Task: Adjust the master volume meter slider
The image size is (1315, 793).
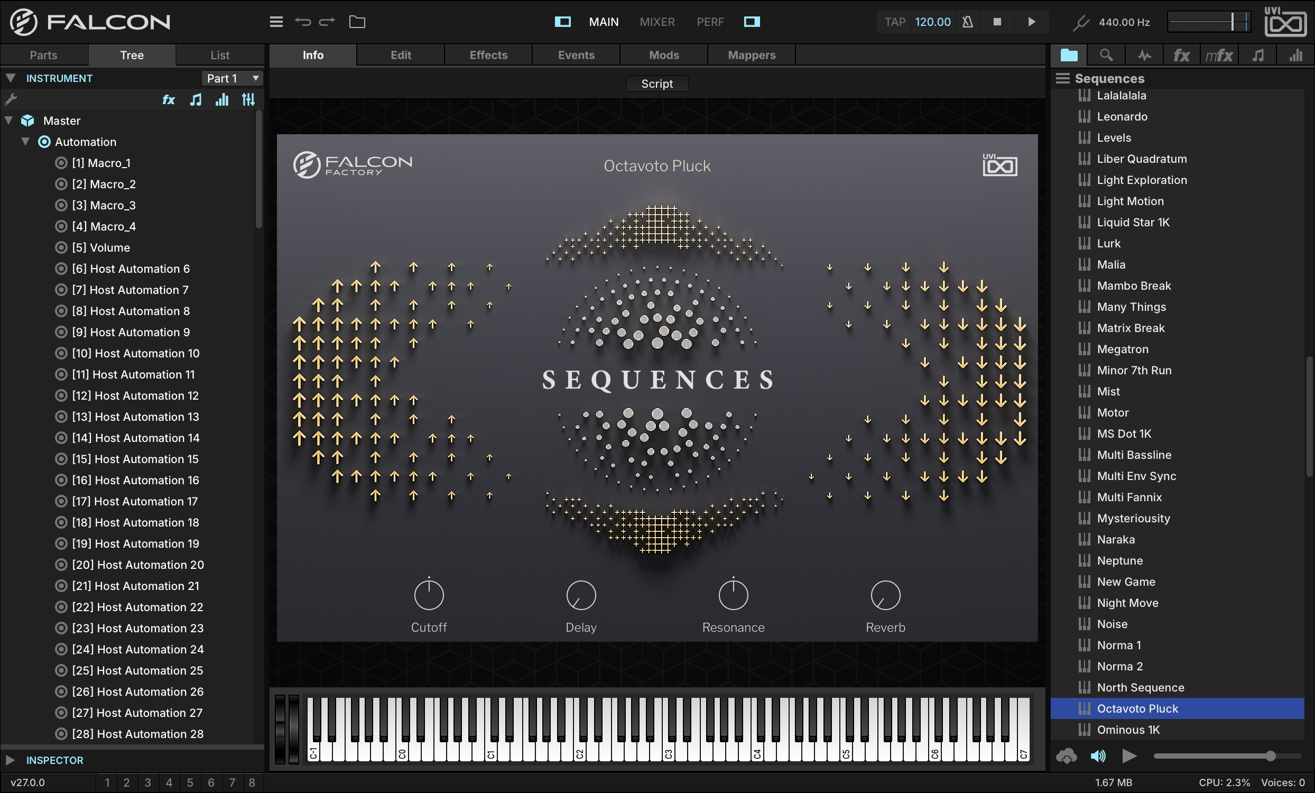Action: pyautogui.click(x=1208, y=22)
